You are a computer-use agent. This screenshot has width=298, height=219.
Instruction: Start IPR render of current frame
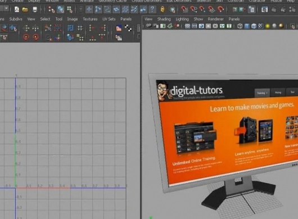[283, 10]
